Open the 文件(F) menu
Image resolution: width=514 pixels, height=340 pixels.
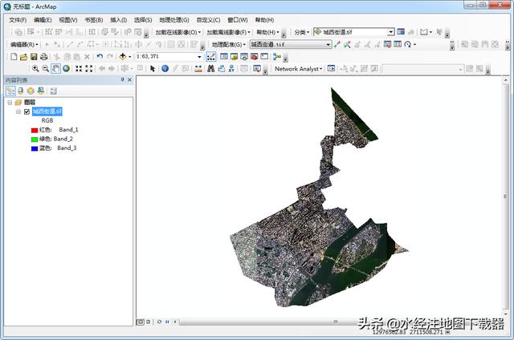click(18, 20)
